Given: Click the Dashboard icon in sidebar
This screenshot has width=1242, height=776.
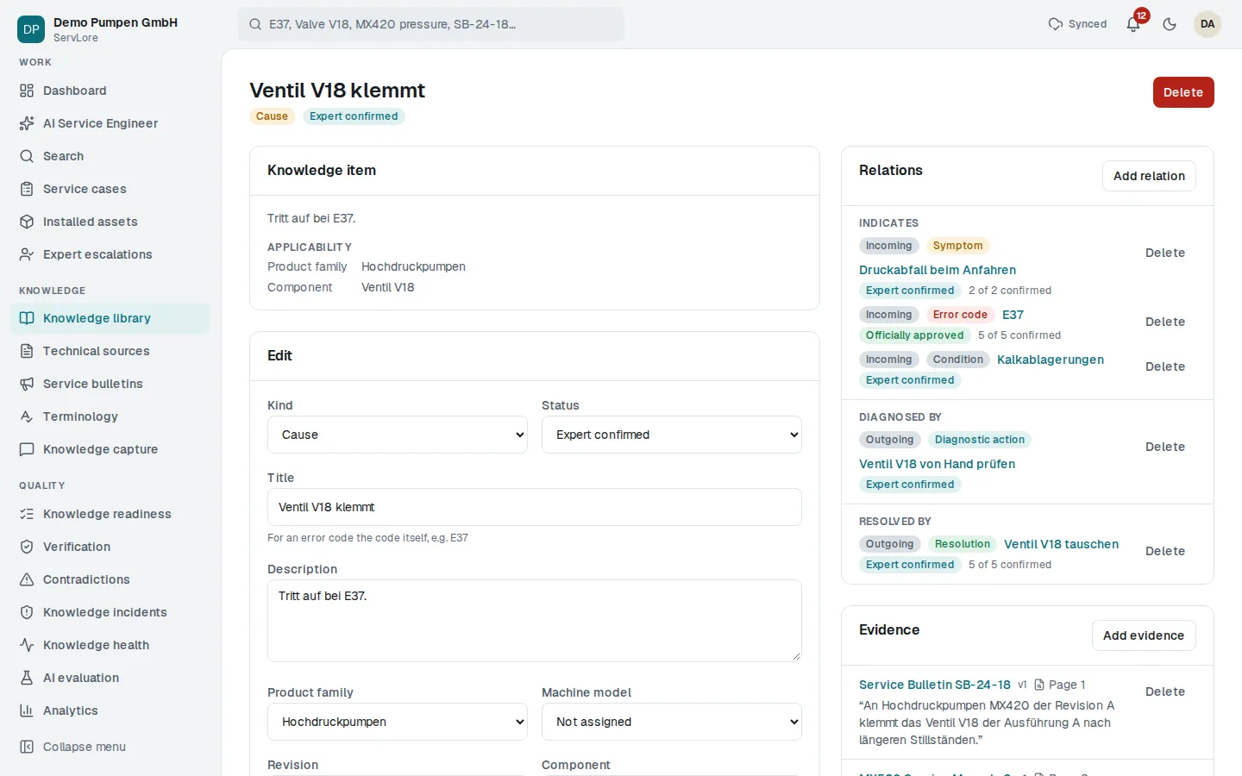Looking at the screenshot, I should [x=27, y=91].
